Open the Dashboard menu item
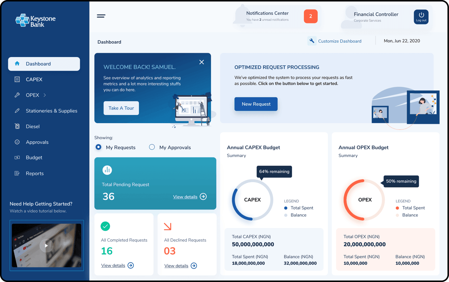 pos(44,64)
